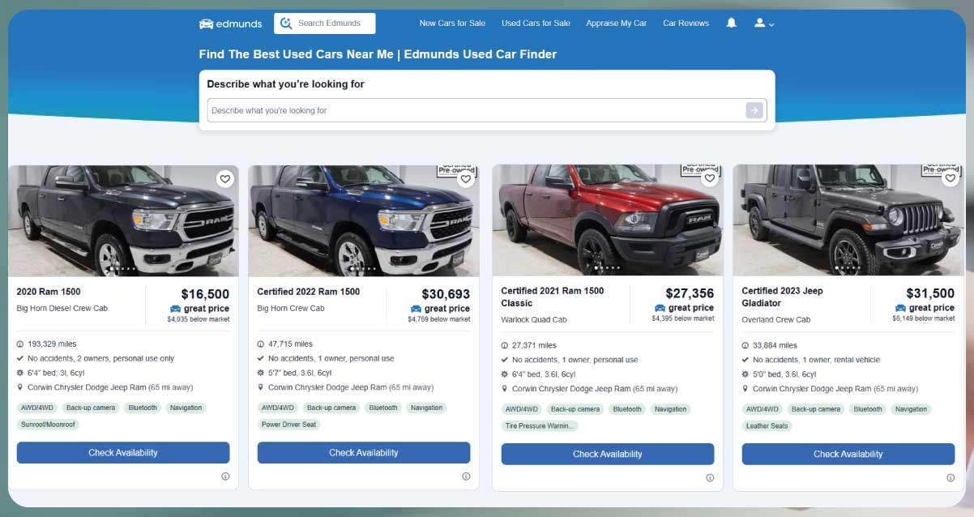This screenshot has height=517, width=974.
Task: Favorite the 2023 Jeep Gladiator heart
Action: 950,178
